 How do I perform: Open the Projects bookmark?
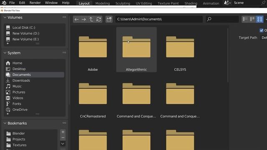31,139
